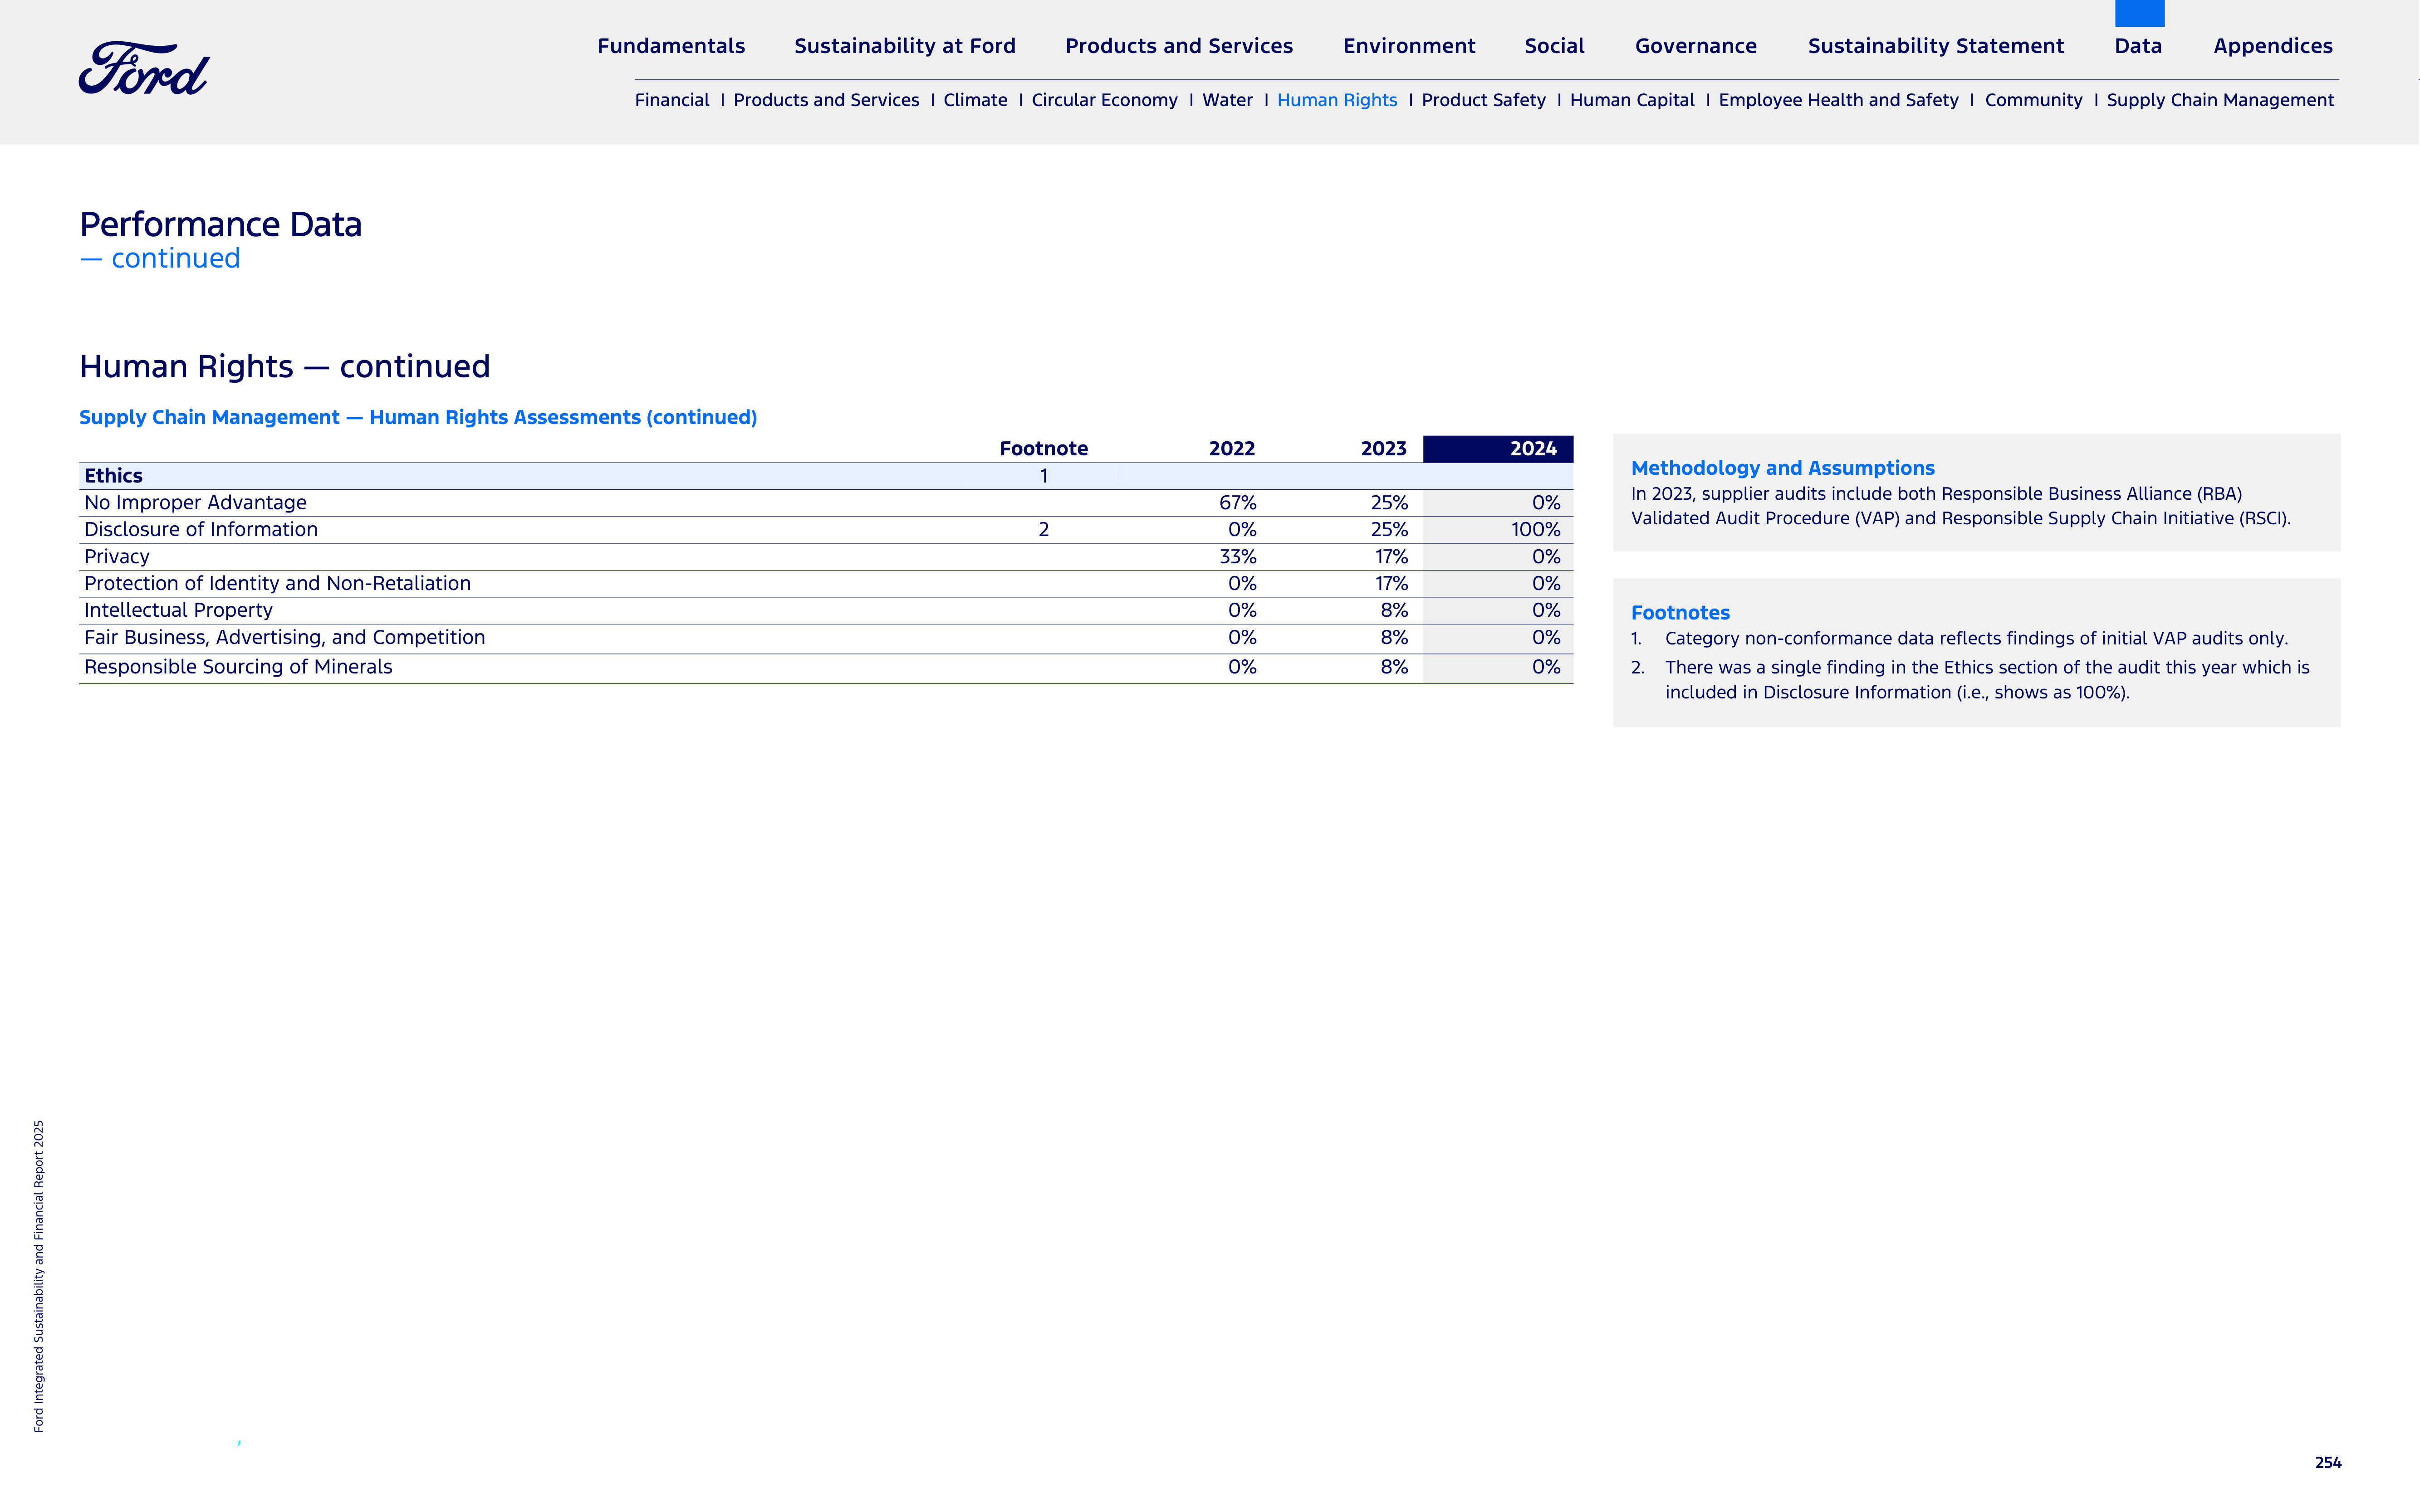
Task: Open Product Safety subsection
Action: coord(1484,100)
